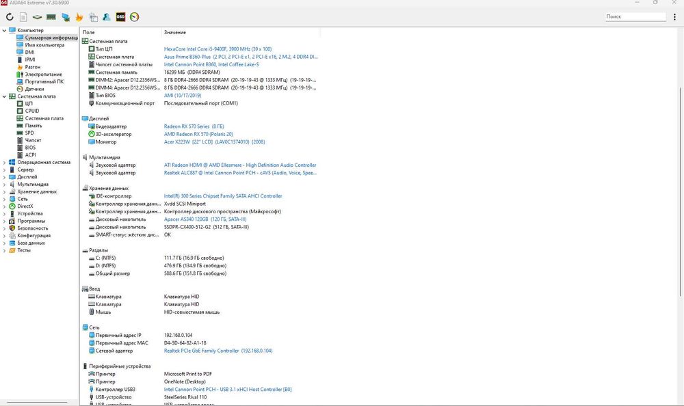Screen dimensions: 684x406
Task: Expand the Безопасность tree node
Action: pos(4,228)
